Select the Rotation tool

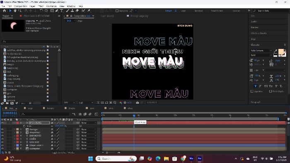[x=41, y=11]
